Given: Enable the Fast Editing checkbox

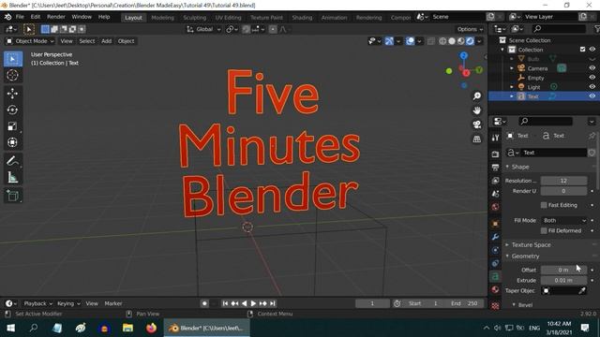Looking at the screenshot, I should point(544,205).
